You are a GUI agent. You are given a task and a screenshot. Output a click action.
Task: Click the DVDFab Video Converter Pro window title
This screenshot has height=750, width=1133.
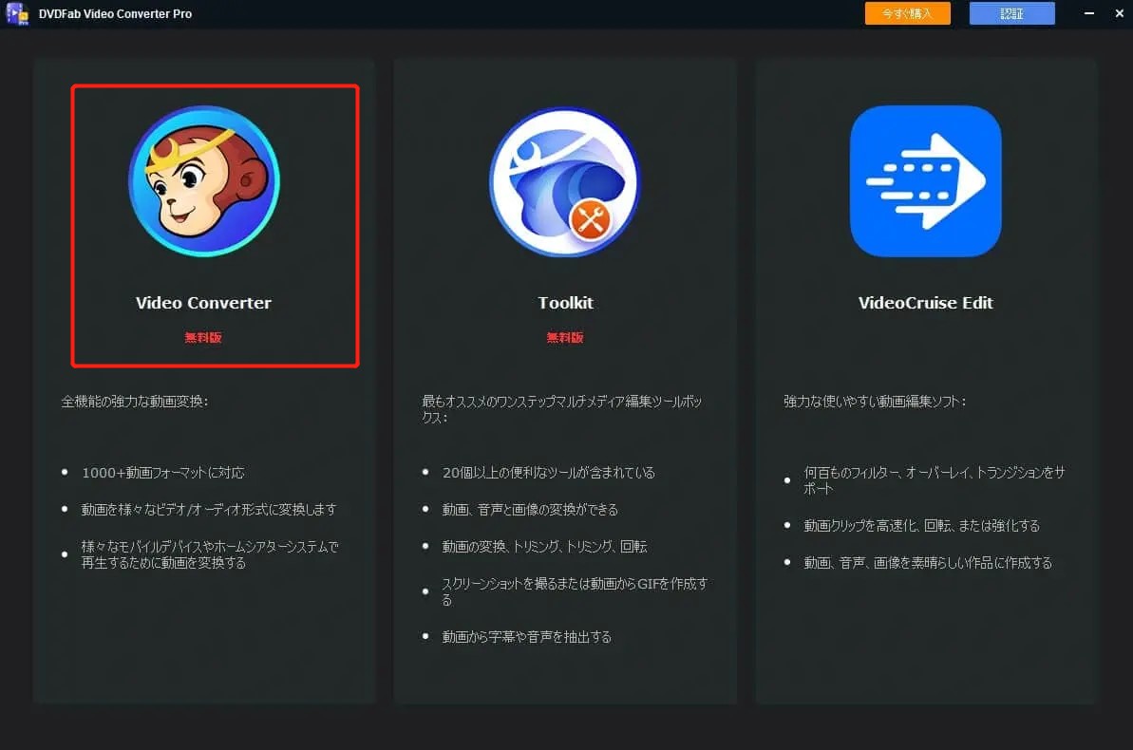[x=115, y=13]
